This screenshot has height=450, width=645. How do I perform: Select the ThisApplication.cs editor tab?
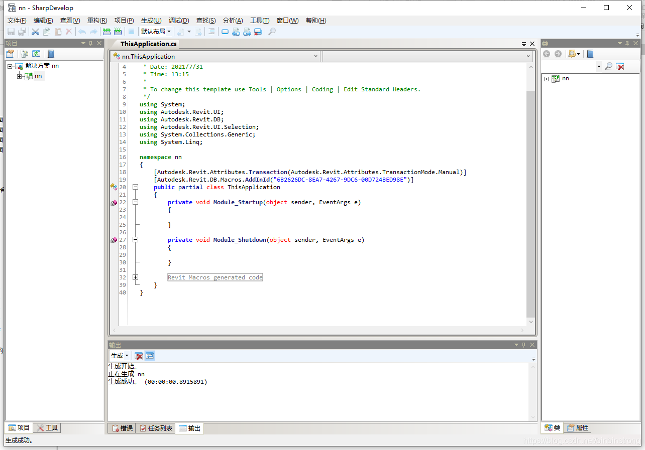(149, 44)
